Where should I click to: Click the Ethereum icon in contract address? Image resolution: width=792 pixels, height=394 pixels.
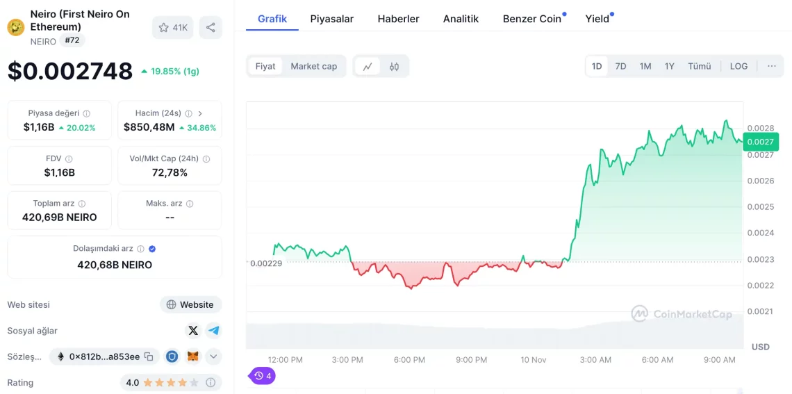click(x=60, y=356)
